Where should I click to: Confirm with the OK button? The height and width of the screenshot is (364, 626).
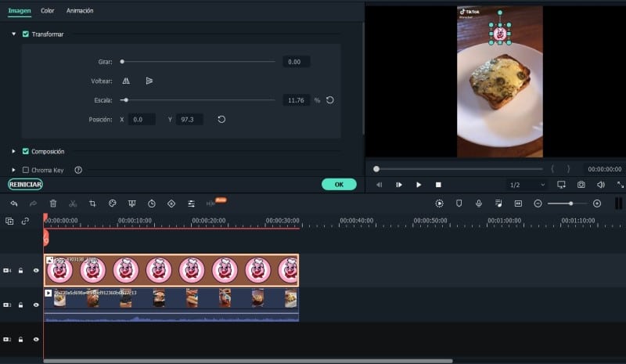pos(339,184)
